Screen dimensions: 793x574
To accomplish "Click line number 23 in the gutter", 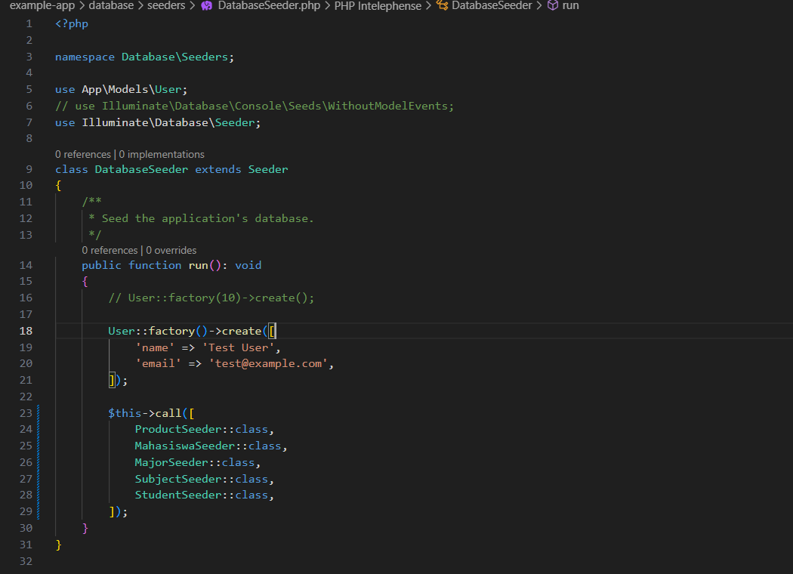I will (26, 413).
